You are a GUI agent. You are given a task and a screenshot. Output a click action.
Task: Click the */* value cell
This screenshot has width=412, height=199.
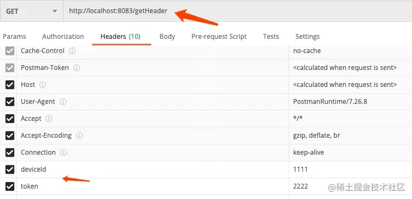click(351, 119)
